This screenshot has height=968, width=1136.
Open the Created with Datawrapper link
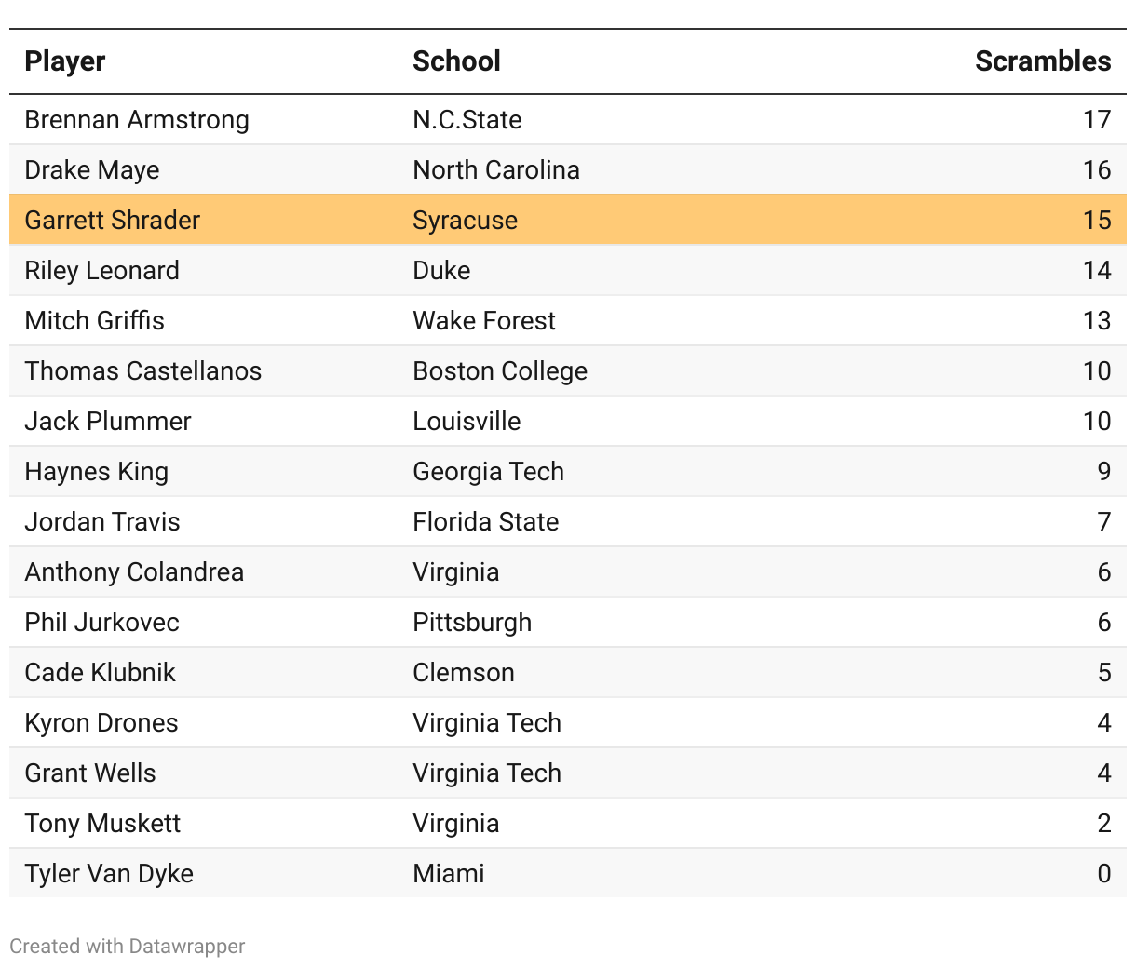click(x=128, y=947)
